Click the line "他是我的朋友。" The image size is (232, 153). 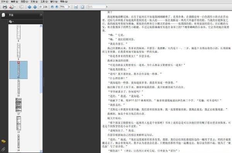coord(119,69)
